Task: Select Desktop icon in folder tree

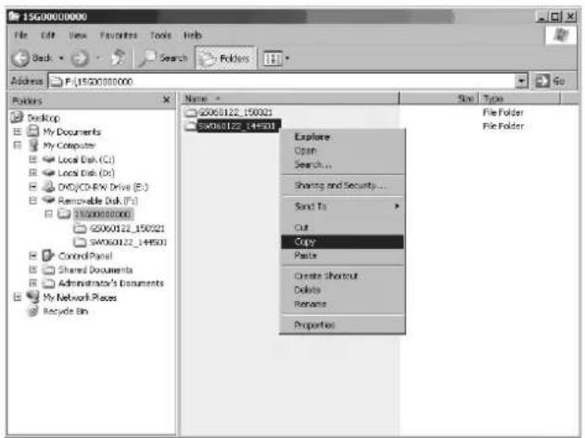Action: click(x=17, y=117)
